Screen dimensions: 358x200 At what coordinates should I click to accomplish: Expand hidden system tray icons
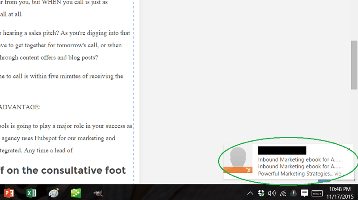point(250,193)
